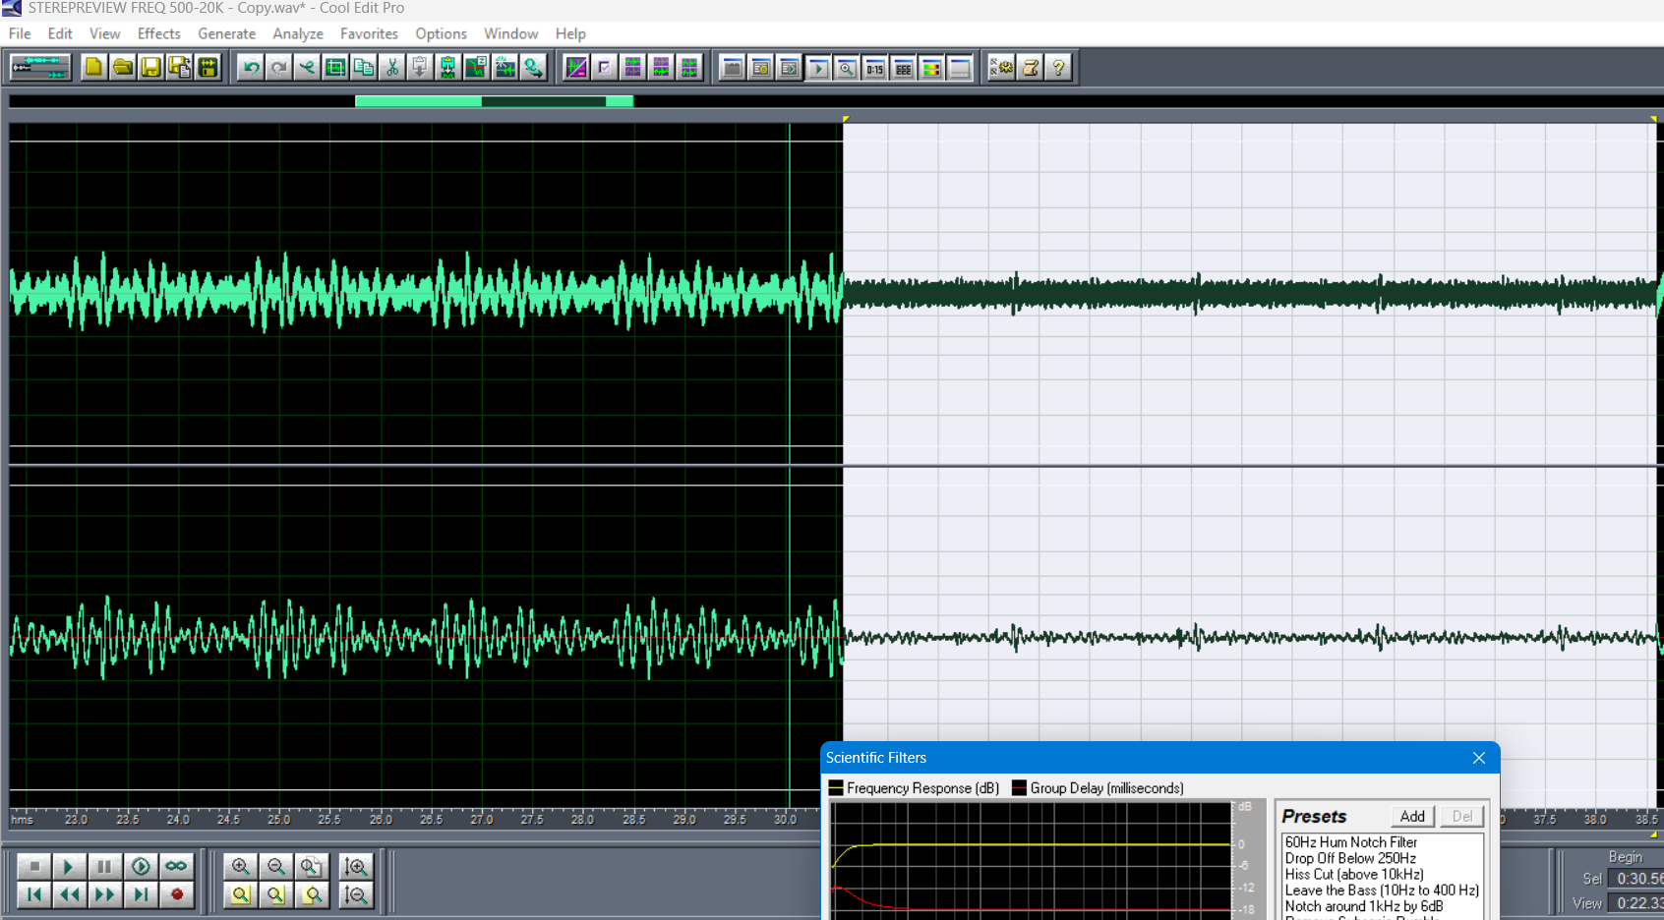Click the Undo icon in toolbar
The height and width of the screenshot is (920, 1664).
click(251, 68)
